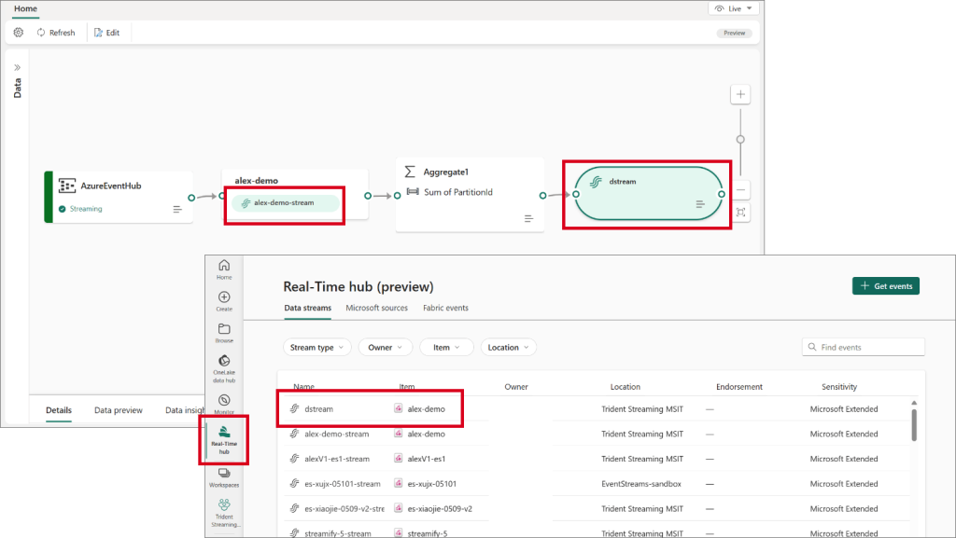Expand the Data side pane chevron

pyautogui.click(x=17, y=67)
